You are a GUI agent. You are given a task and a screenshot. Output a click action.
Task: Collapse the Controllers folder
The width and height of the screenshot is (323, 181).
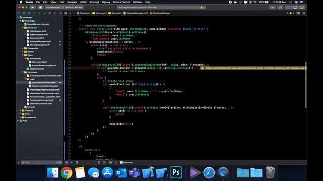(x=23, y=72)
